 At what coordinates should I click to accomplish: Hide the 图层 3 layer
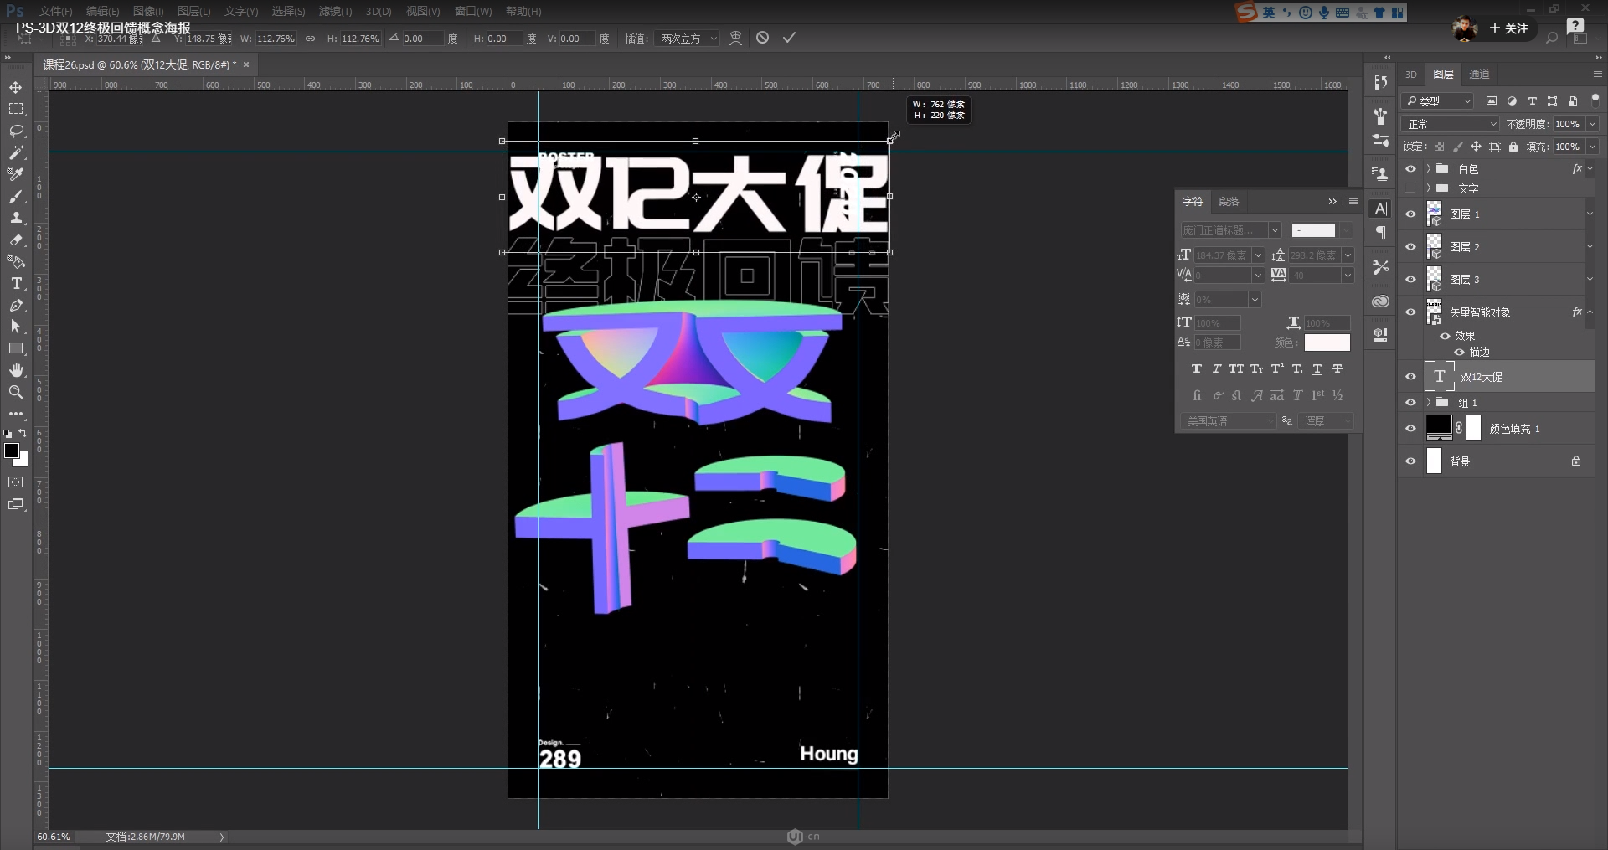tap(1410, 280)
